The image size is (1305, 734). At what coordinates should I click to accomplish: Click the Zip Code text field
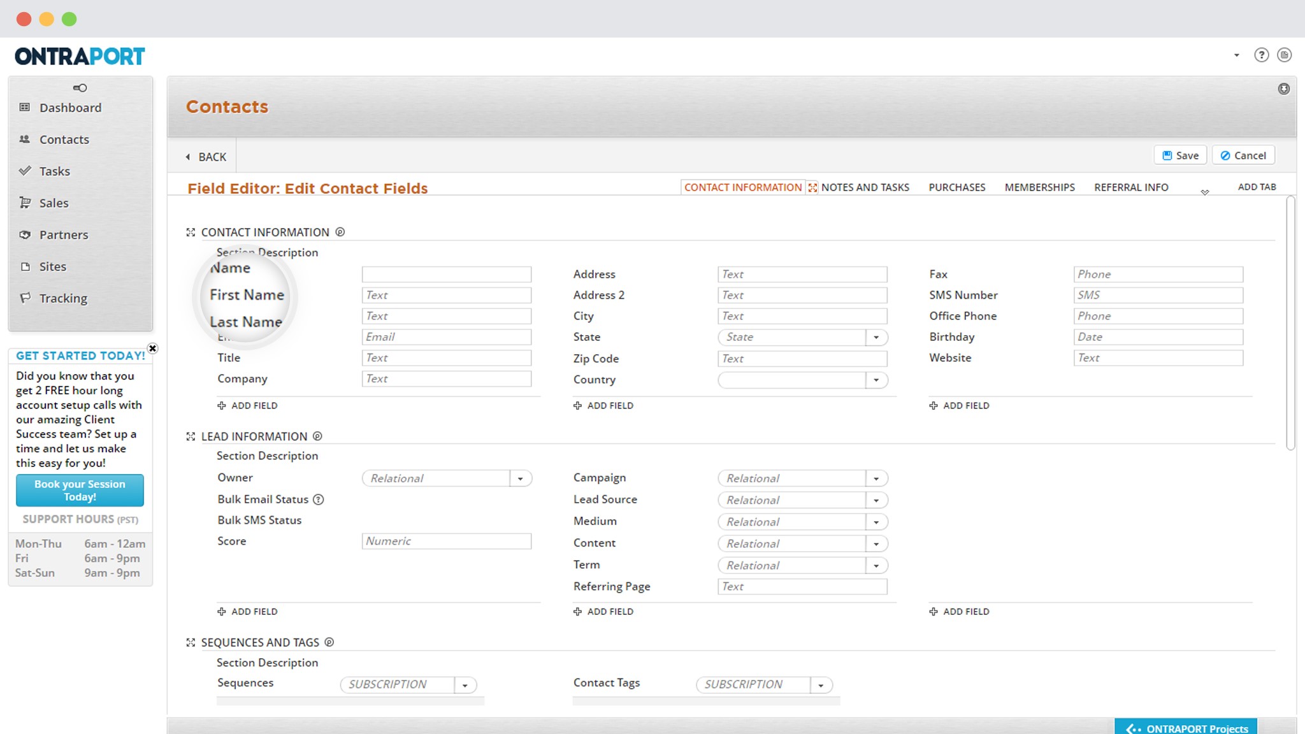pos(802,359)
